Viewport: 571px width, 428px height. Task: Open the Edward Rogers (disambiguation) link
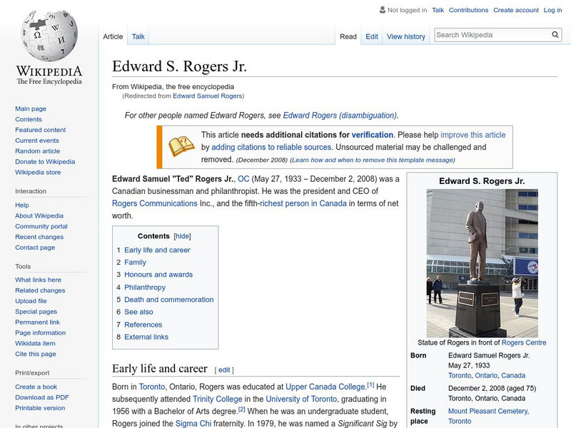pyautogui.click(x=340, y=113)
